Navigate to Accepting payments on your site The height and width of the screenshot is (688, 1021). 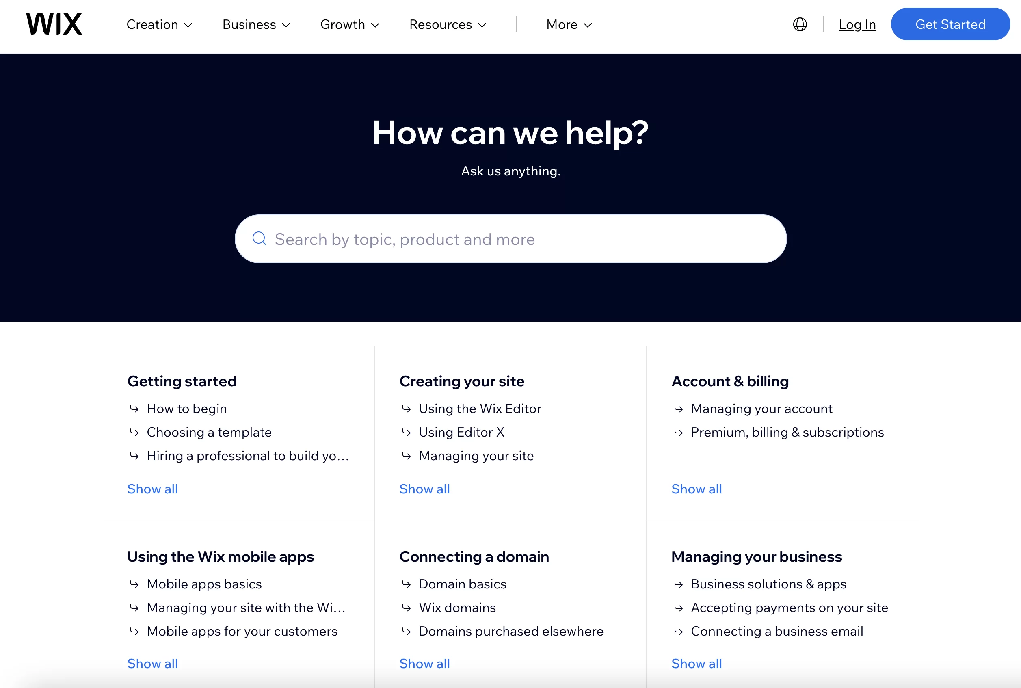pos(790,607)
